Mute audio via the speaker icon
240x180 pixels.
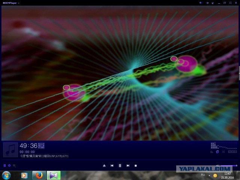pyautogui.click(x=217, y=166)
